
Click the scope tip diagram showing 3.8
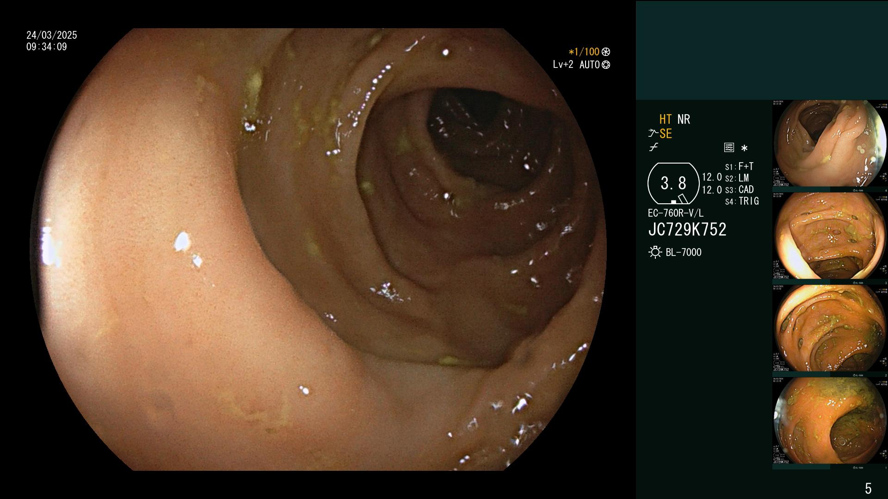[673, 183]
